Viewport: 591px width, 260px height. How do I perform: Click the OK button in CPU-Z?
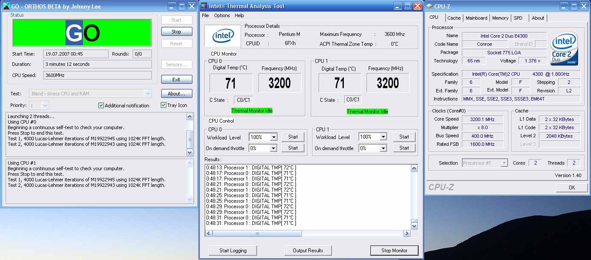pos(572,187)
